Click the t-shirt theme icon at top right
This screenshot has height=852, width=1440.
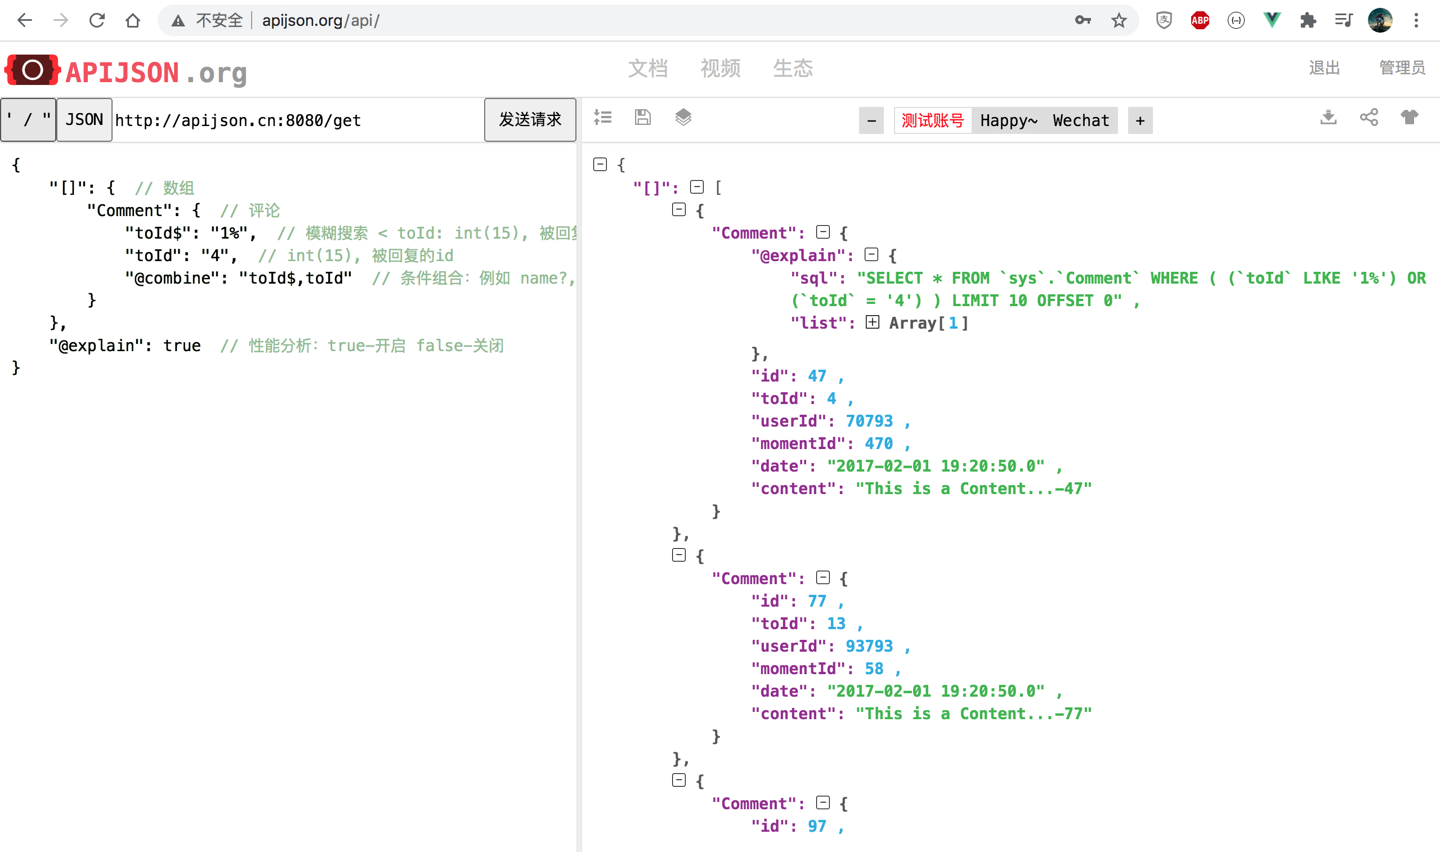point(1411,118)
